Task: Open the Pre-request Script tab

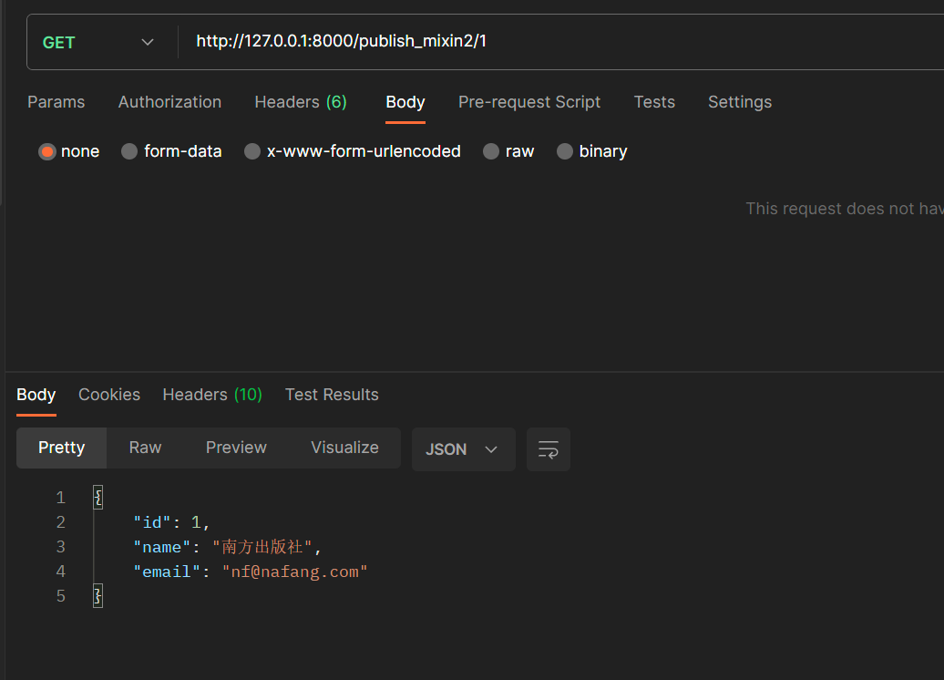Action: click(529, 102)
